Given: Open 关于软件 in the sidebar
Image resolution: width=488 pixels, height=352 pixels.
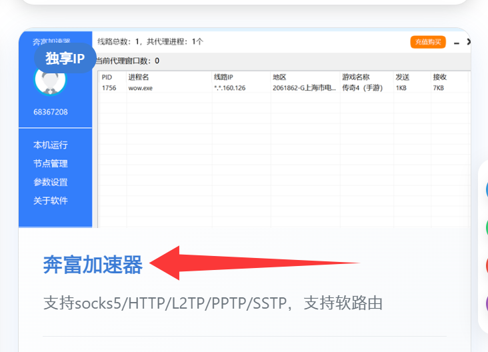Looking at the screenshot, I should [51, 201].
